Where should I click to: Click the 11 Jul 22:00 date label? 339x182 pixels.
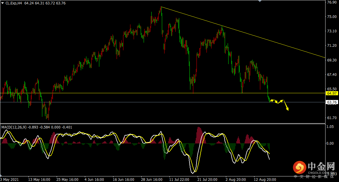click(x=179, y=180)
